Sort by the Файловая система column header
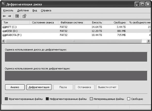This screenshot has width=152, height=111. tap(71, 23)
